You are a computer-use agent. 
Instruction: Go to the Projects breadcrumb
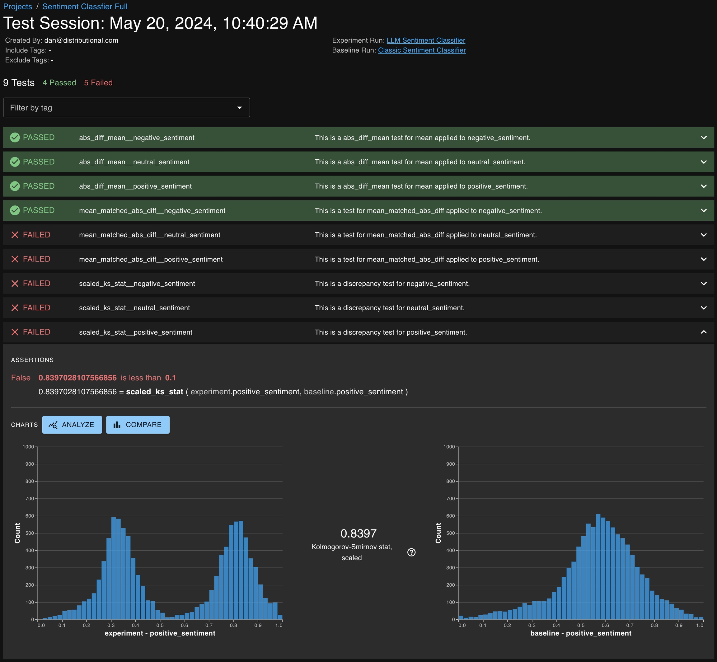tap(17, 7)
